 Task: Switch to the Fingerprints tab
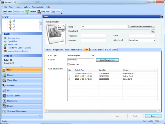[58, 50]
